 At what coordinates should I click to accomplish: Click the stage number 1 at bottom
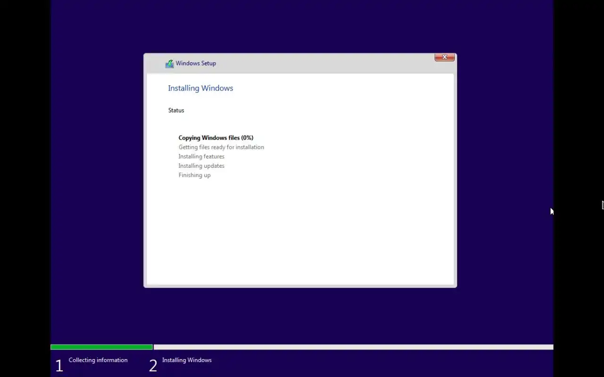(x=59, y=366)
